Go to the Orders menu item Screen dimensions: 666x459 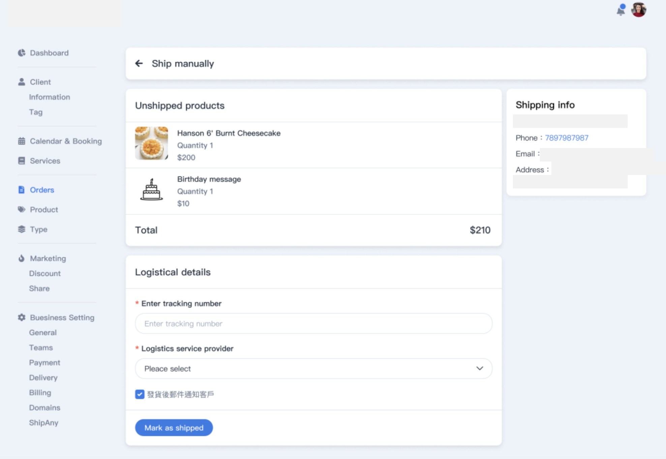point(42,190)
